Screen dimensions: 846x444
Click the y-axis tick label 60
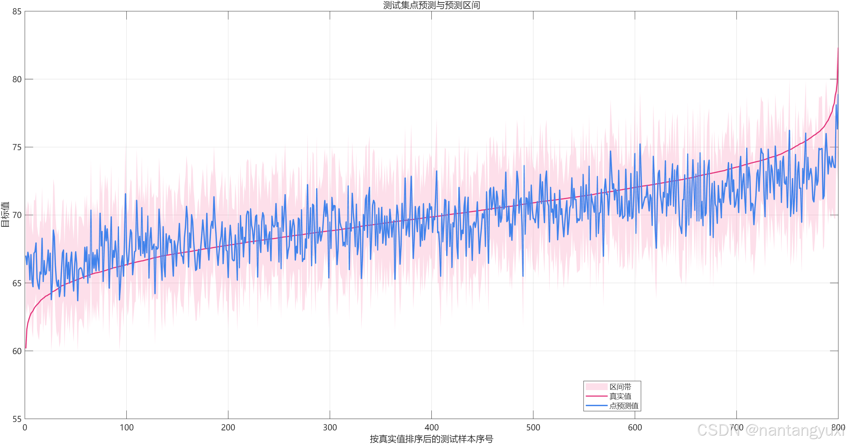[x=17, y=351]
